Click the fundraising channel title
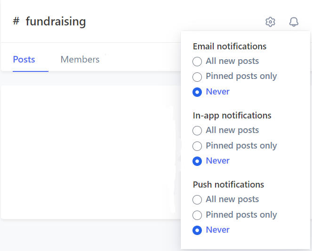Viewport: 312px width, 251px height. pyautogui.click(x=56, y=21)
